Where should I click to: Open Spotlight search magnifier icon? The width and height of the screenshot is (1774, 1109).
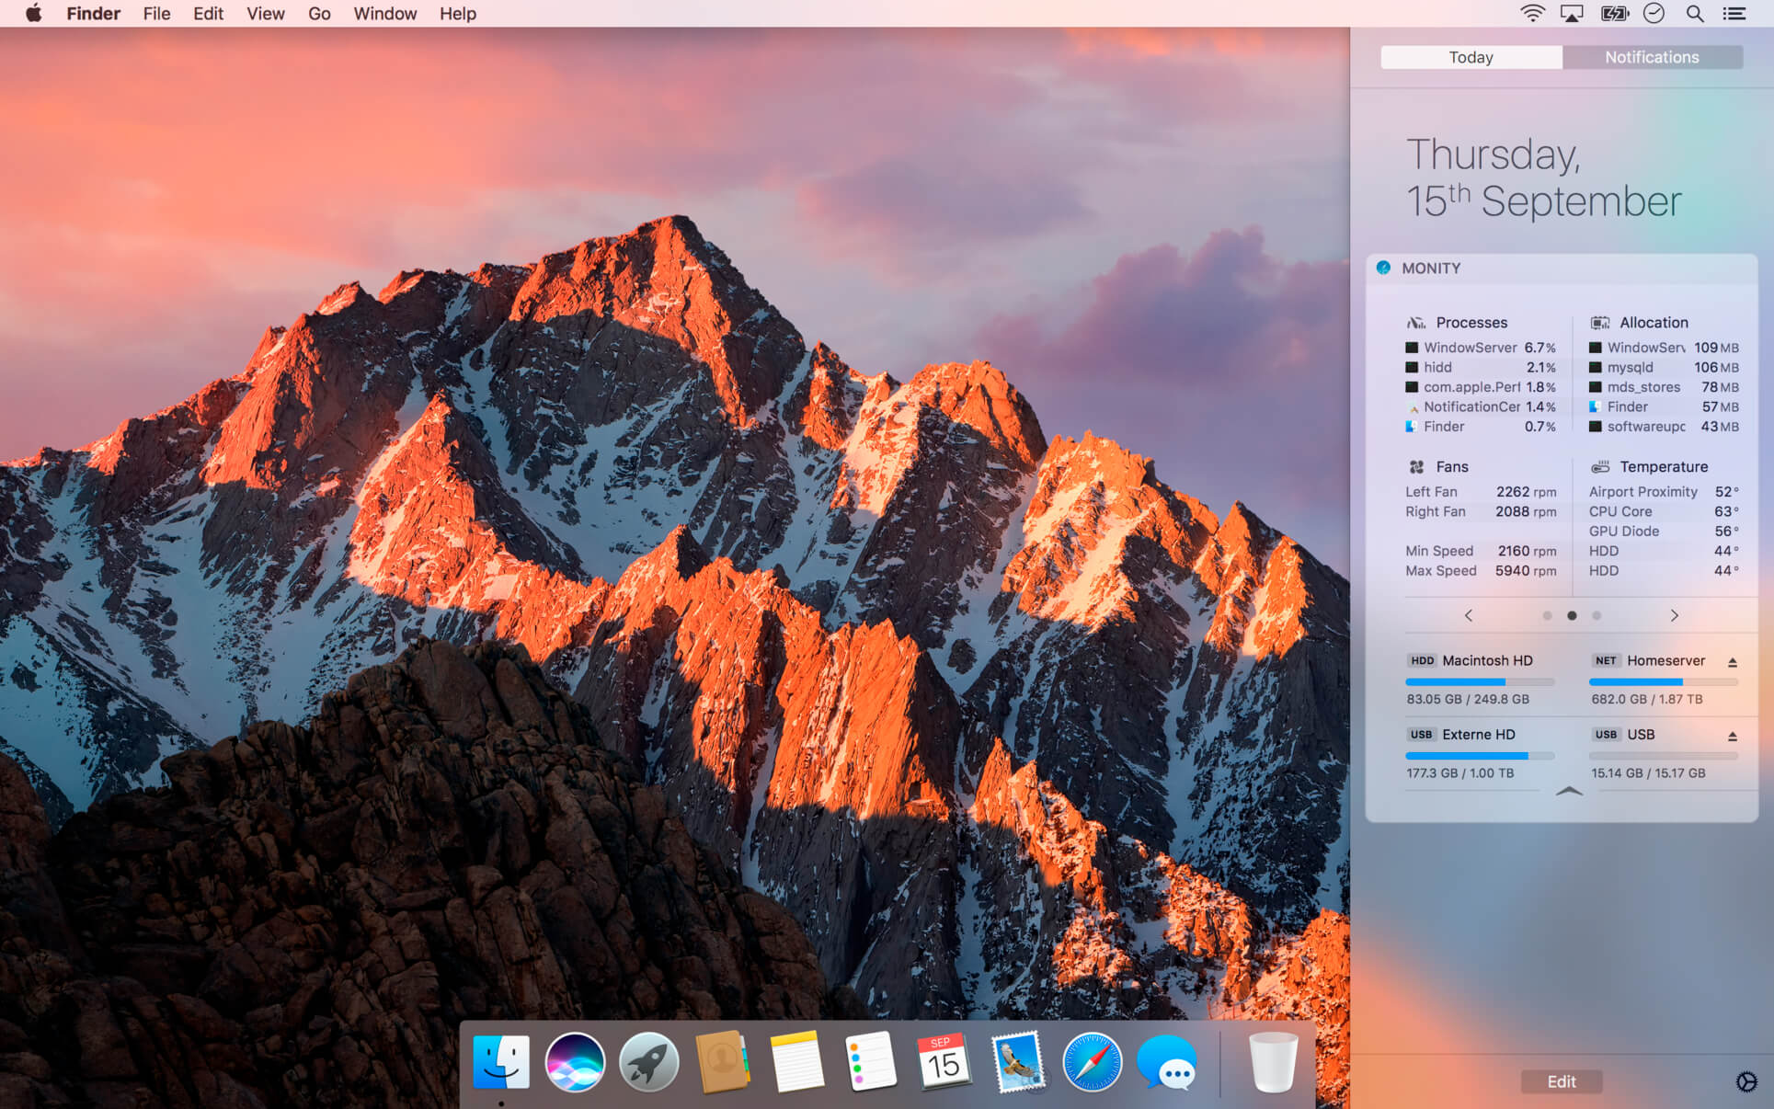pos(1694,14)
